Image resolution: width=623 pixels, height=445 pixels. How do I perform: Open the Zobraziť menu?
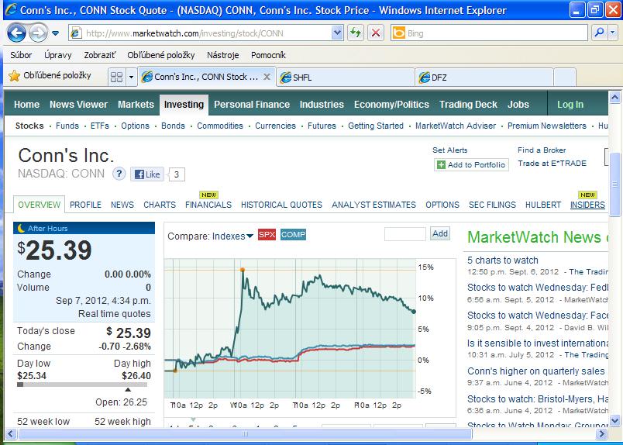pyautogui.click(x=100, y=55)
